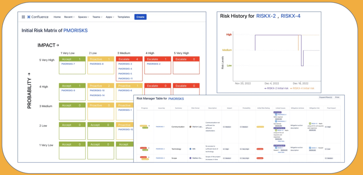
Task: Click the MN risk owner avatar
Action: tap(190, 149)
